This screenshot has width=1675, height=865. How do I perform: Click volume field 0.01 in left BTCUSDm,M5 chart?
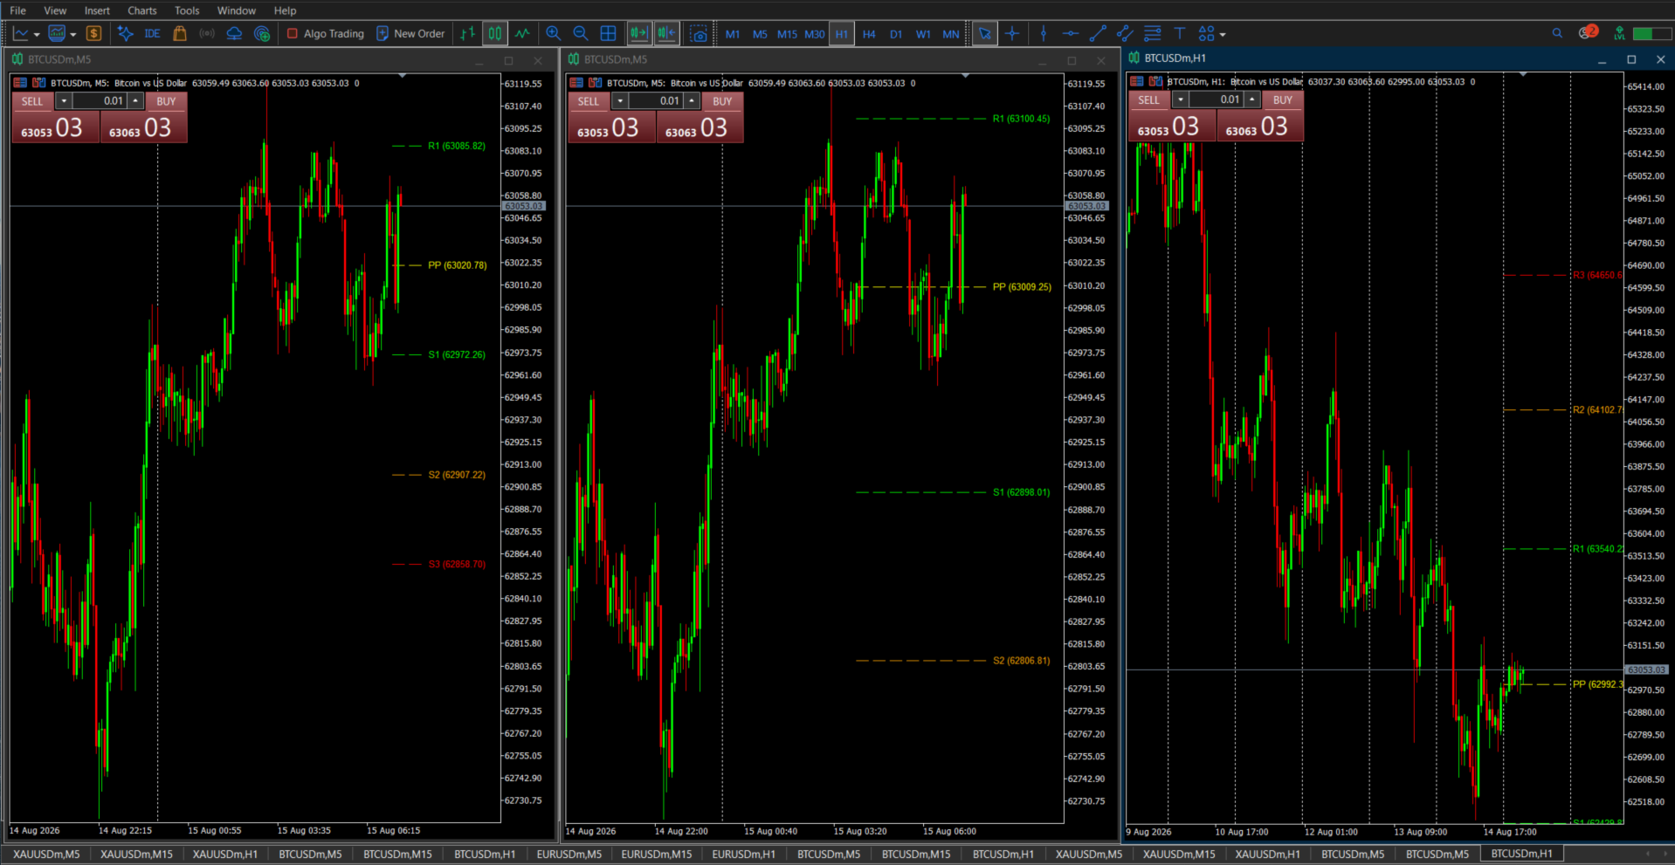click(100, 101)
